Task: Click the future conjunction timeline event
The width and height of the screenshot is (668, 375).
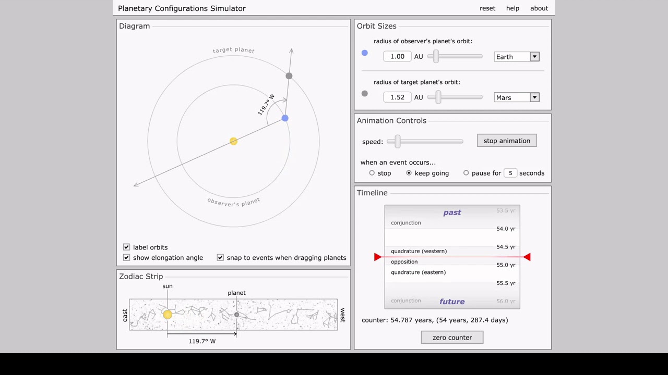Action: [405, 301]
